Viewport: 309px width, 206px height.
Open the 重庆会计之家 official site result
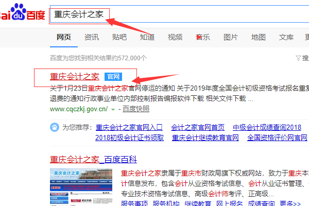pyautogui.click(x=75, y=77)
